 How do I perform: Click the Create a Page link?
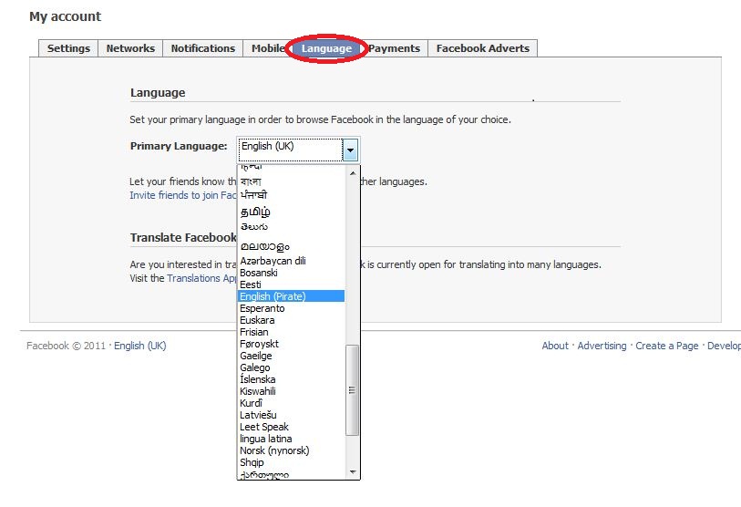click(x=667, y=346)
